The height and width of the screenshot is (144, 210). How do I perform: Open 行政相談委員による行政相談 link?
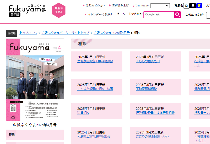tap(155, 113)
